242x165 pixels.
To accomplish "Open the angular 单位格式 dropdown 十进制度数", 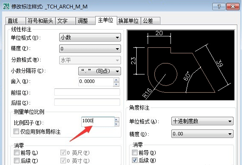I will tap(202, 121).
